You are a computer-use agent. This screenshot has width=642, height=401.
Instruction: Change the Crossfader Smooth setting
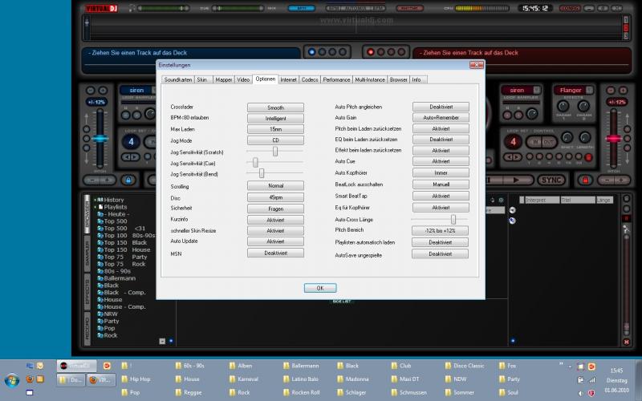pyautogui.click(x=275, y=107)
